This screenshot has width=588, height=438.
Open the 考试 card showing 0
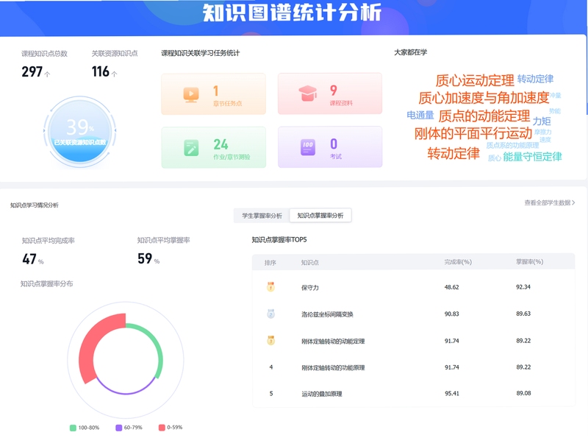click(x=330, y=147)
